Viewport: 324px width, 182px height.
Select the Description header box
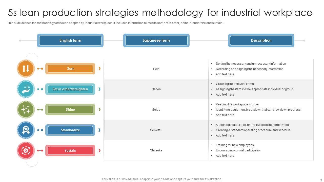tap(261, 40)
